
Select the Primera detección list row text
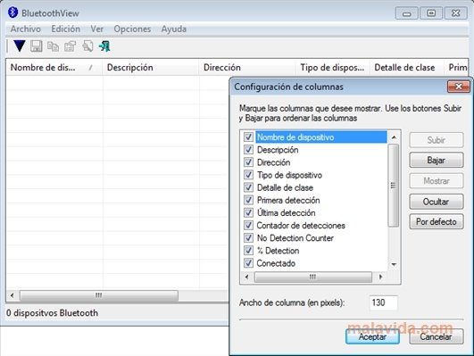tap(288, 200)
